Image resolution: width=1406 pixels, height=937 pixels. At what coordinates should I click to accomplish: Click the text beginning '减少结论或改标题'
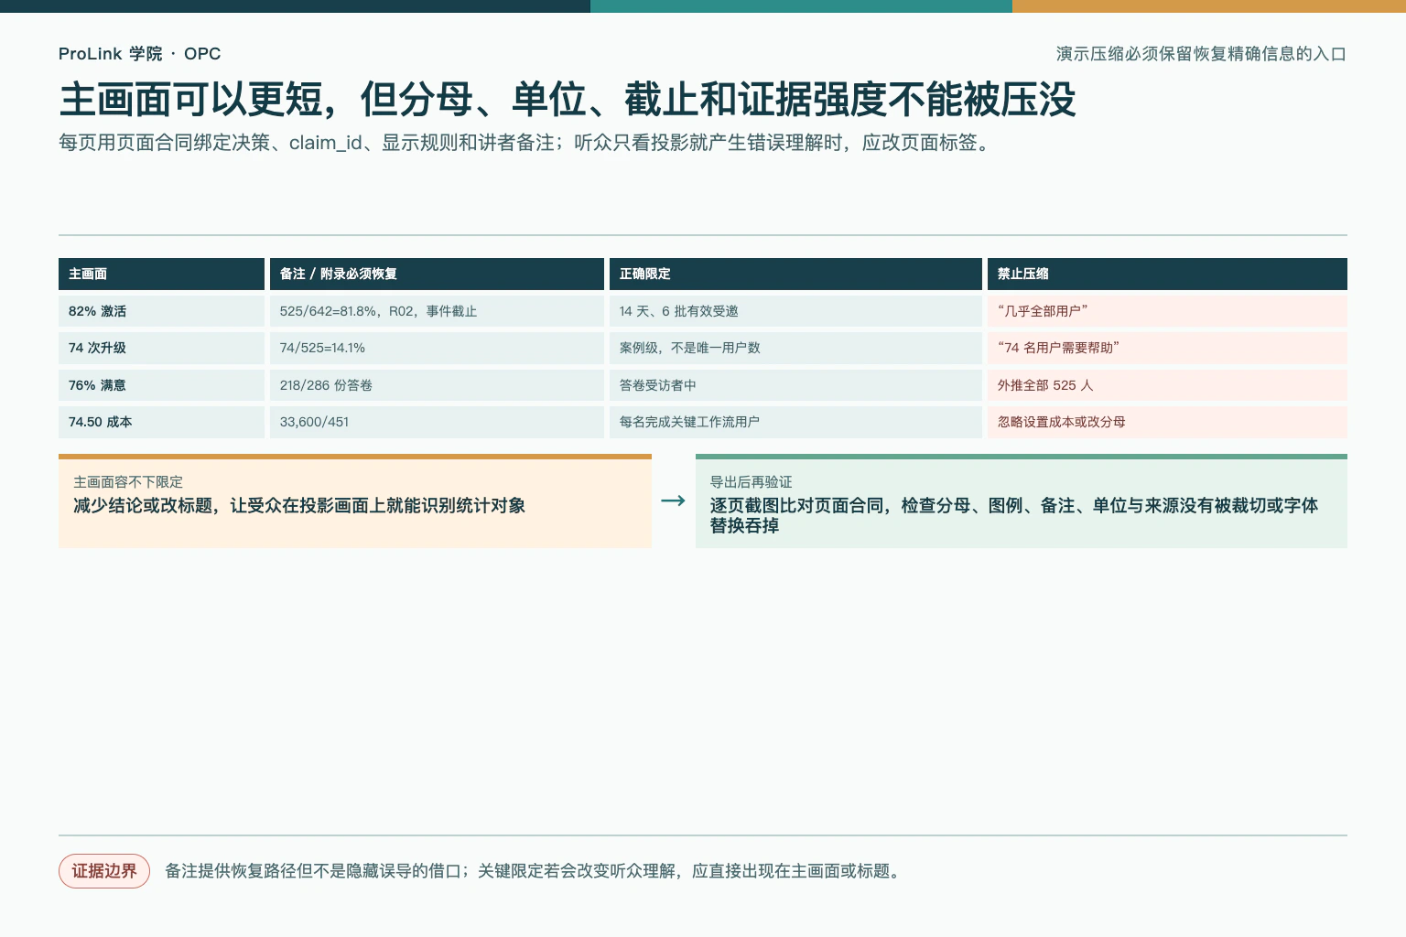point(299,506)
